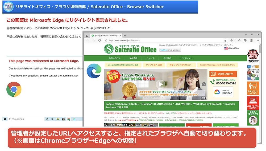Click the リモートワーク時代のチームワーク形成 banner
Viewport: 266px width, 151px height.
coord(131,125)
